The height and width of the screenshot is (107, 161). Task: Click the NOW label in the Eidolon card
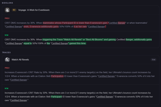point(7,35)
